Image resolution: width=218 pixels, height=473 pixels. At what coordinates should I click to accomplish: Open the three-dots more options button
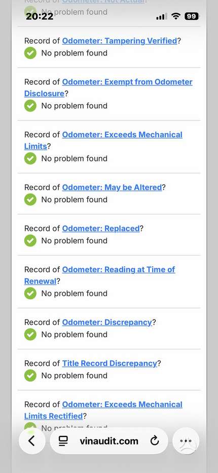pyautogui.click(x=186, y=440)
